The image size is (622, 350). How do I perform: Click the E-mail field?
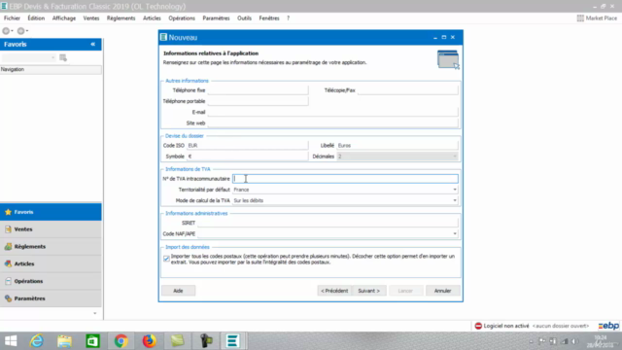(332, 112)
